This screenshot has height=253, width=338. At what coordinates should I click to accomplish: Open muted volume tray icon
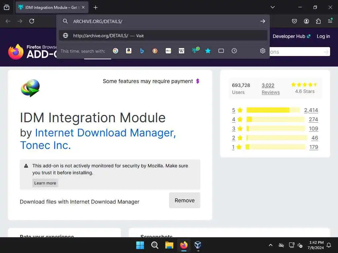click(300, 245)
